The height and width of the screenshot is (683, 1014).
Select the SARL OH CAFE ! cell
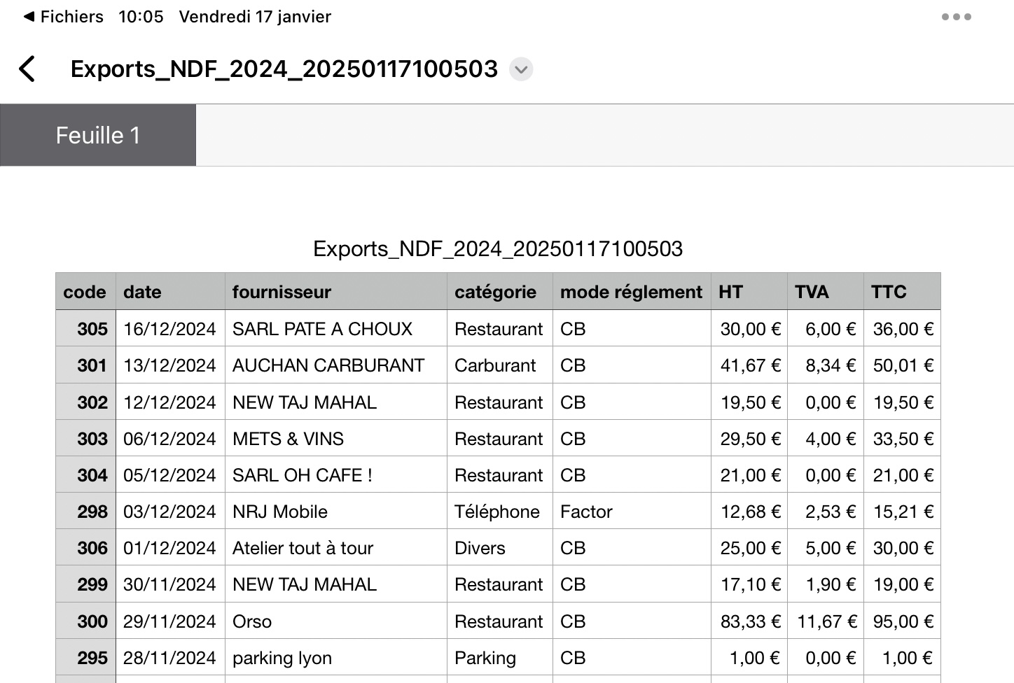tap(336, 475)
